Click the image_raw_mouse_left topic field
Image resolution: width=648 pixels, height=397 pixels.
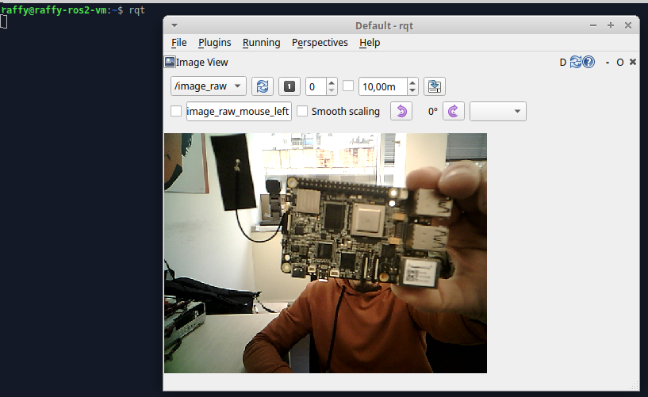pyautogui.click(x=239, y=112)
